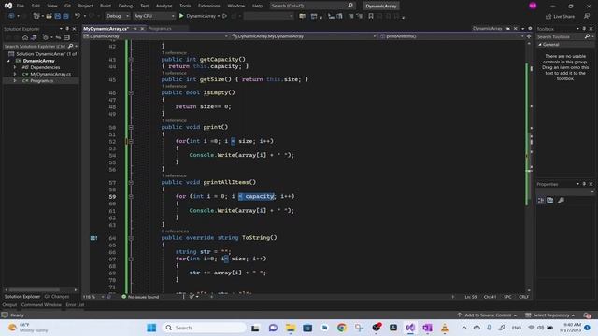Viewport: 598px width, 336px height.
Task: Open the Any CPU platform dropdown
Action: [x=154, y=16]
